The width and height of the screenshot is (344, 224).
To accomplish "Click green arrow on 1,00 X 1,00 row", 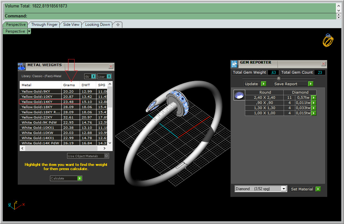I will click(314, 113).
